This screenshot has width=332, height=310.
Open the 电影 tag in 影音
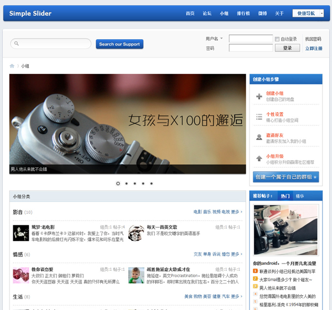pos(198,212)
